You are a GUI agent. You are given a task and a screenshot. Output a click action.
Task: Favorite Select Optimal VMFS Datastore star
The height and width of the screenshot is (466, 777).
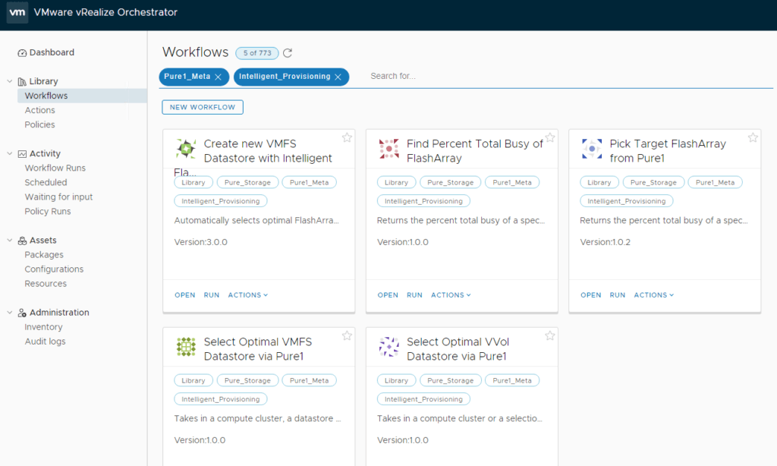347,335
